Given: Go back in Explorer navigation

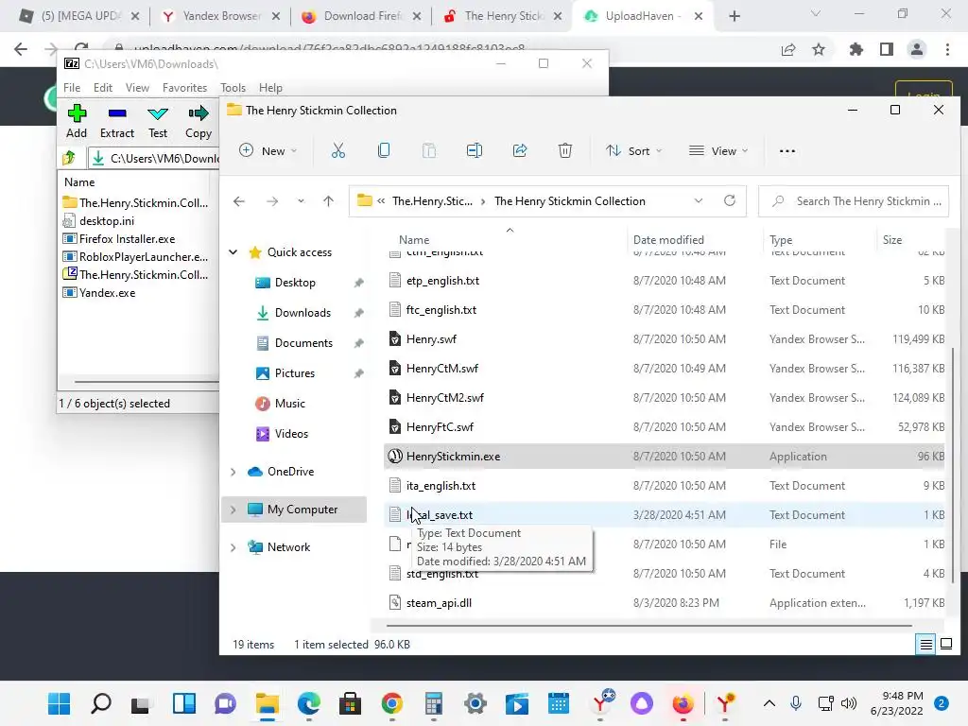Looking at the screenshot, I should click(239, 201).
